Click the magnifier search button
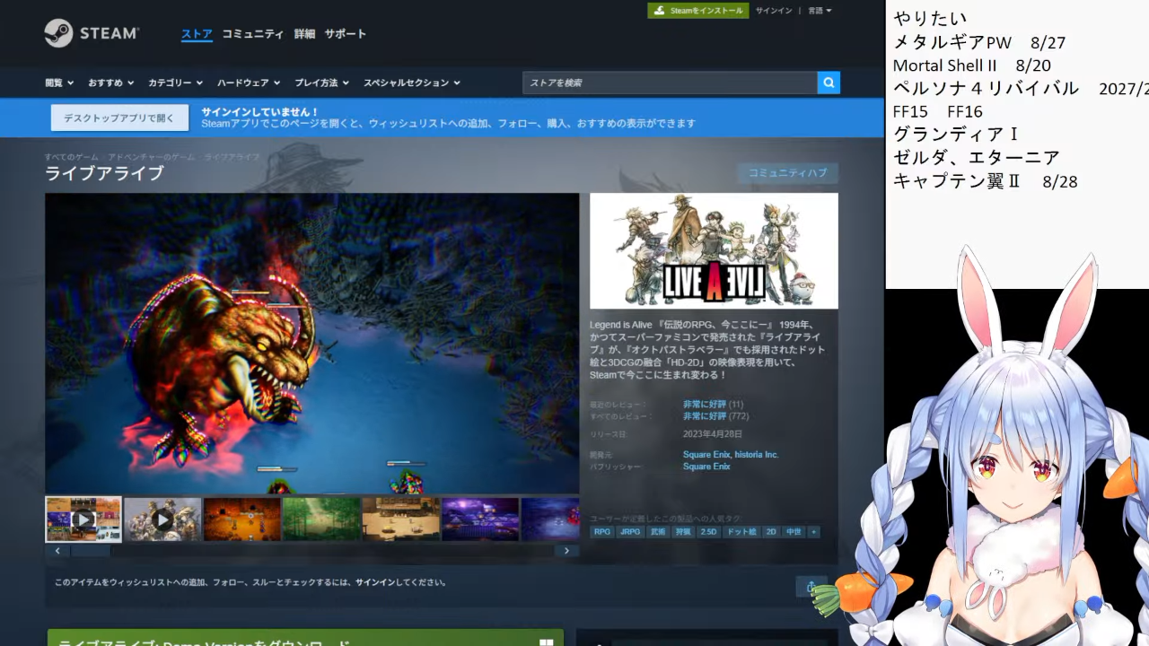This screenshot has width=1149, height=646. pos(829,83)
